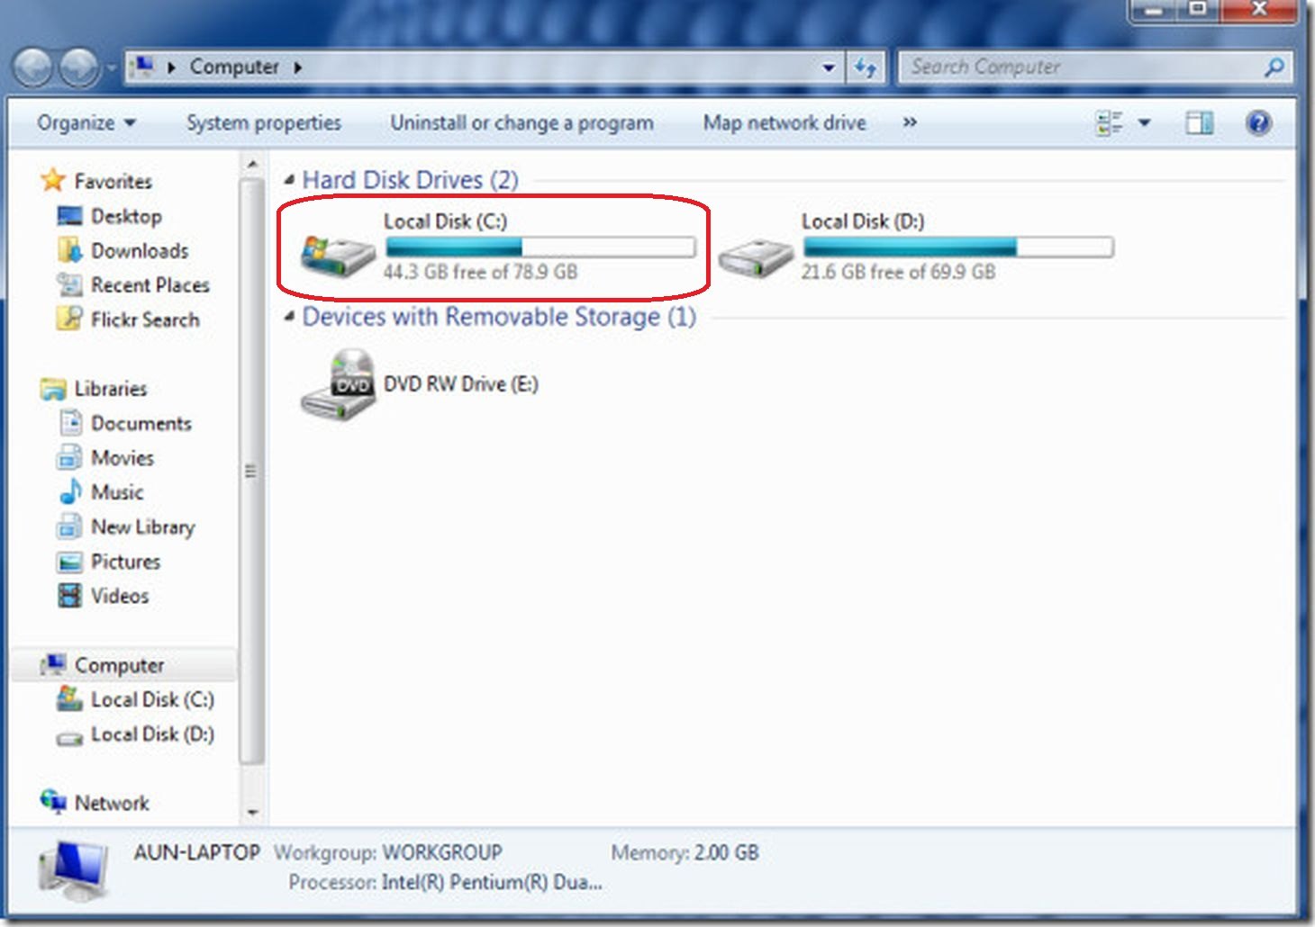Select Local Disk (C:) drive icon in main pane

click(x=338, y=256)
